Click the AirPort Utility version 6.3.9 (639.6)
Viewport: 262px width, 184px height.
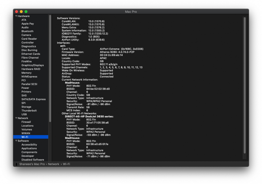coord(96,40)
